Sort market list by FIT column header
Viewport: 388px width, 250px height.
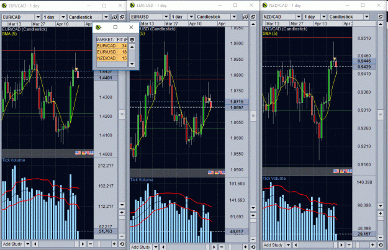coord(122,40)
